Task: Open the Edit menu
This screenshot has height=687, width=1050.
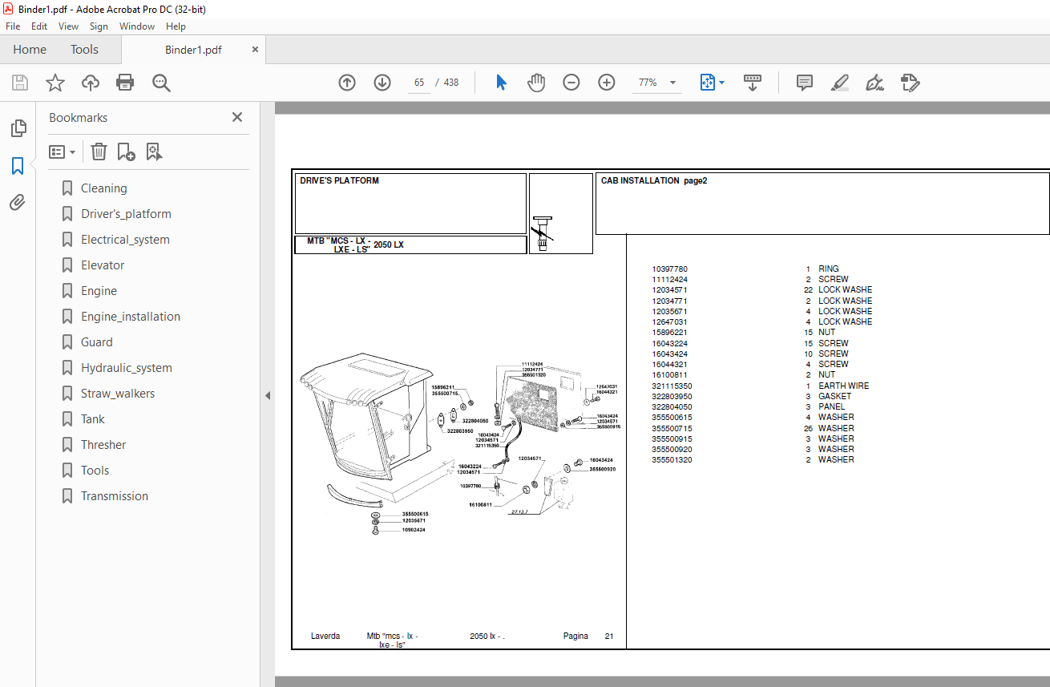Action: pyautogui.click(x=39, y=26)
